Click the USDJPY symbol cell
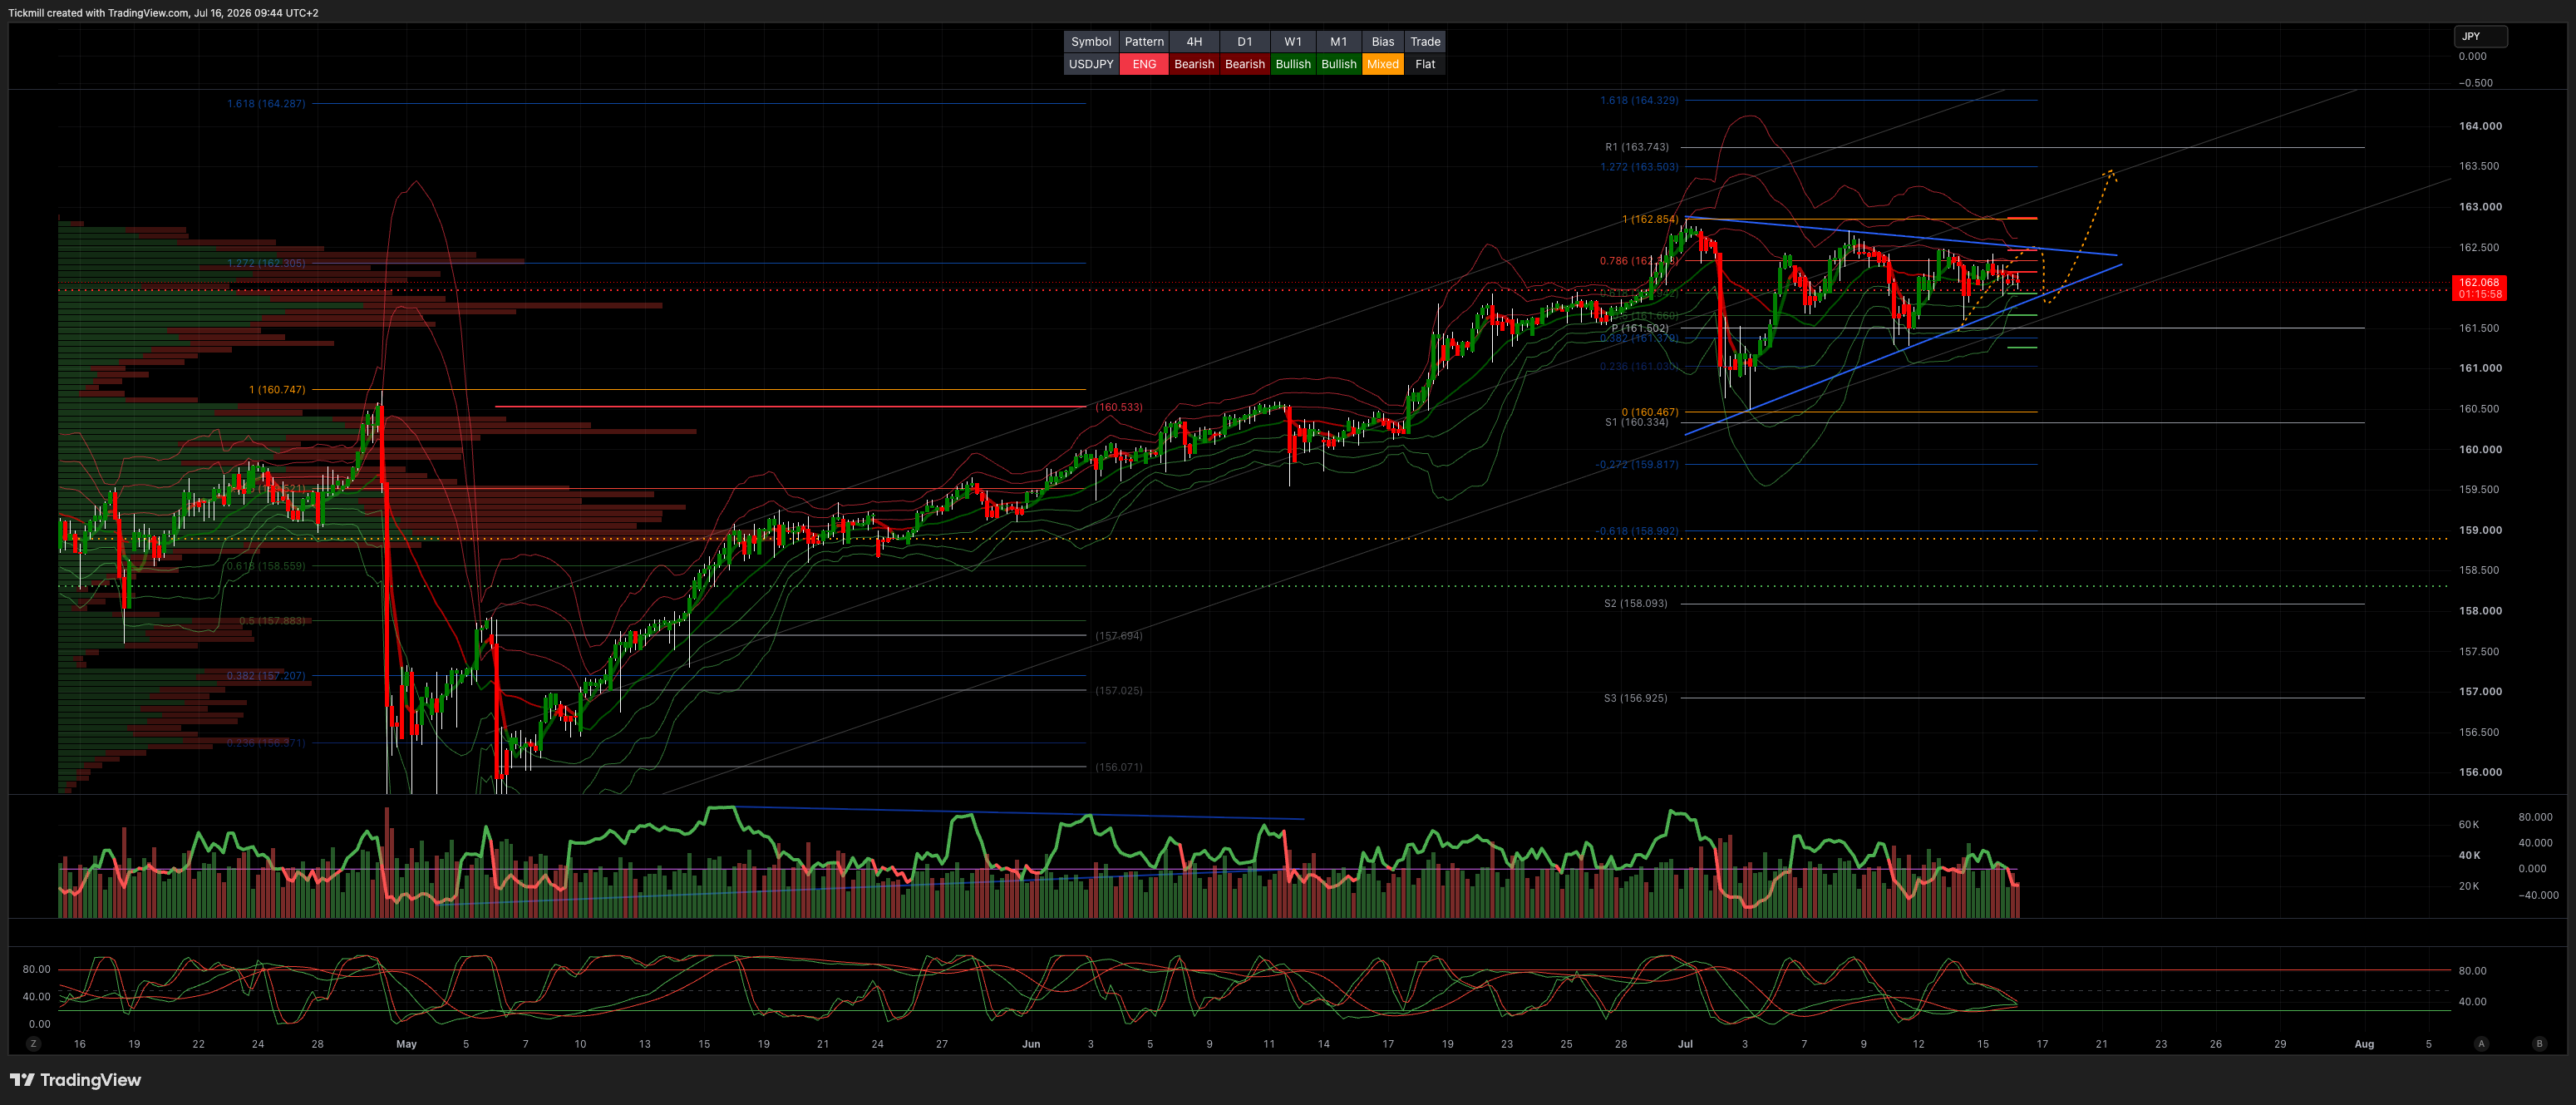Image resolution: width=2576 pixels, height=1105 pixels. coord(1091,64)
